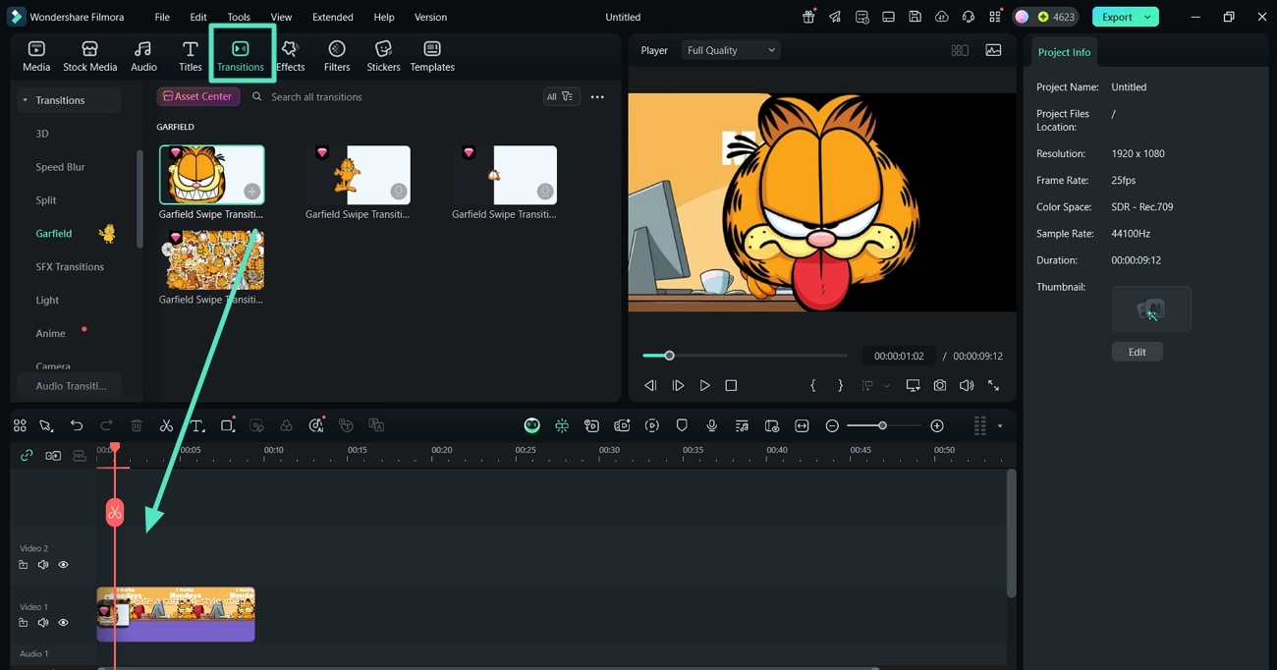Click the Play button in player

pyautogui.click(x=704, y=386)
